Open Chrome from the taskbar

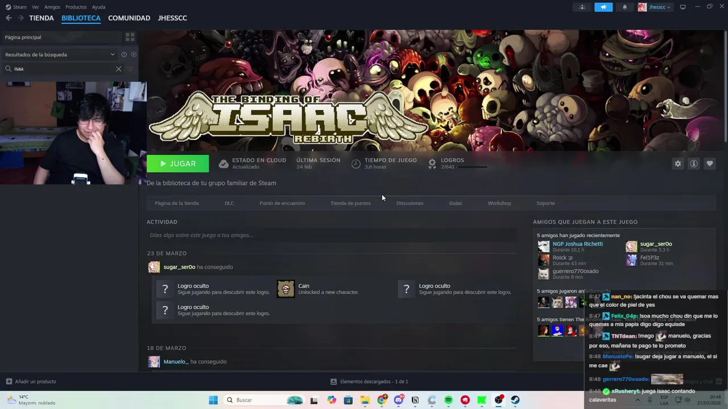pos(382,400)
